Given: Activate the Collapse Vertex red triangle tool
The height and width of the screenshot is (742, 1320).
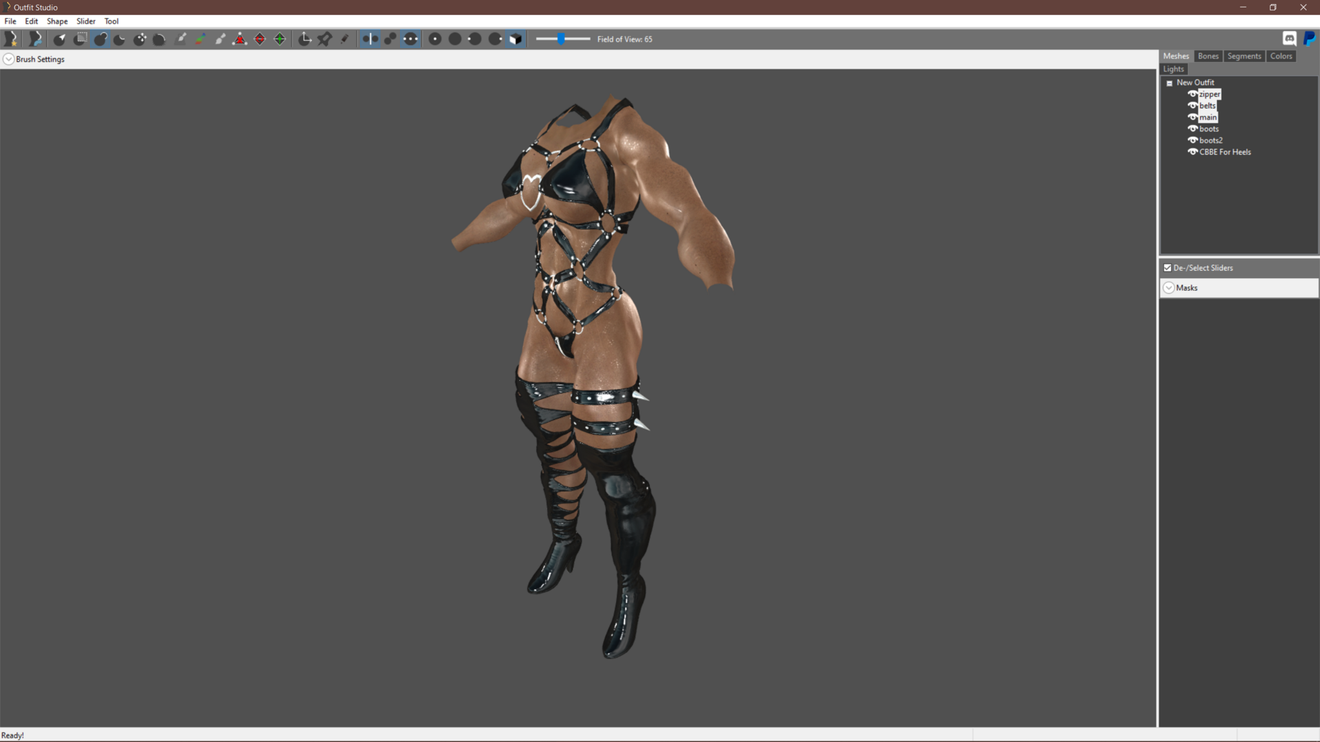Looking at the screenshot, I should [240, 39].
